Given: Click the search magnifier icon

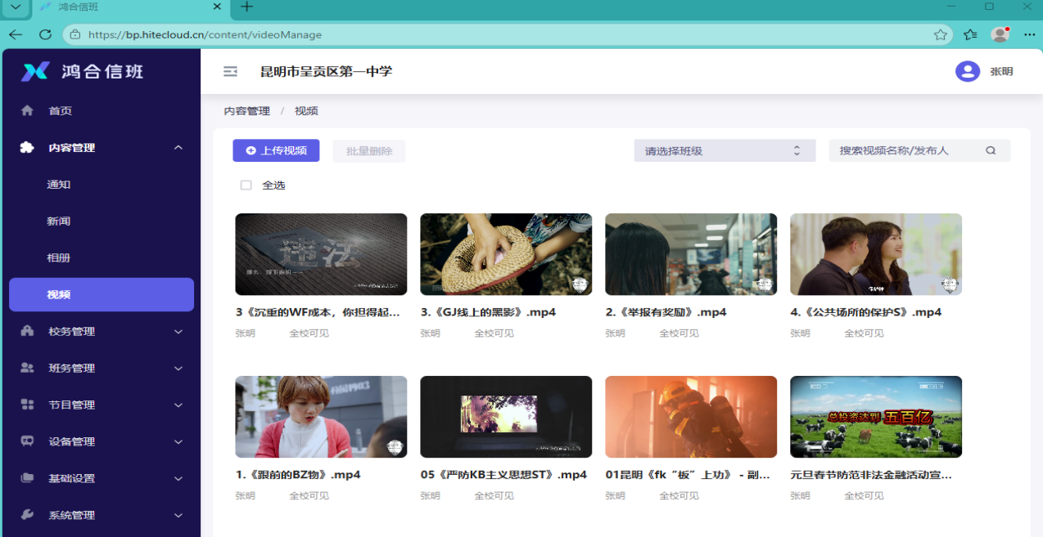Looking at the screenshot, I should (990, 150).
